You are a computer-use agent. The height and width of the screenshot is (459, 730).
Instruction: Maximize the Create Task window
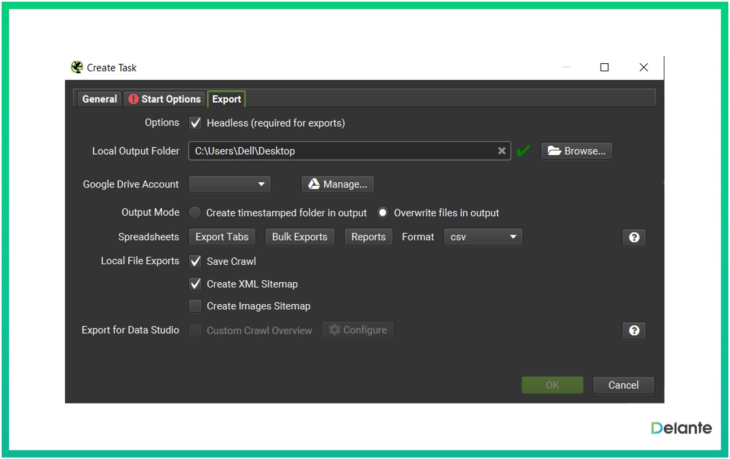605,68
